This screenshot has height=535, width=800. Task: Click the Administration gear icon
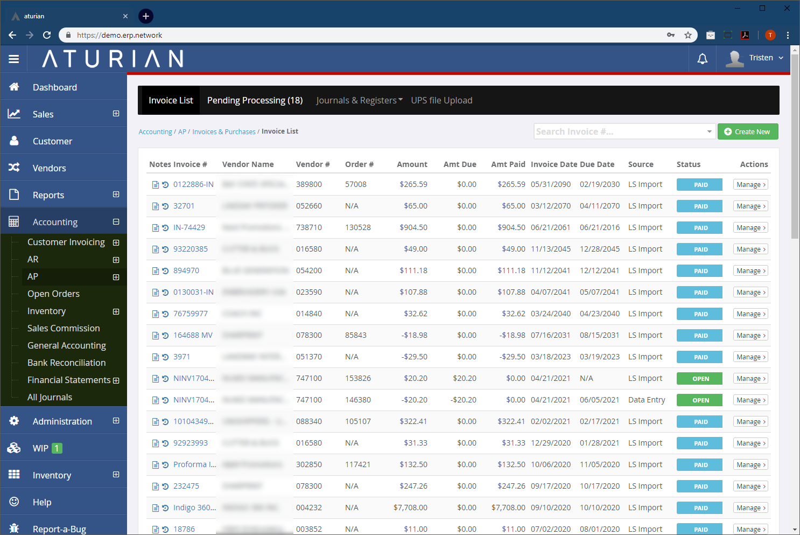tap(14, 421)
